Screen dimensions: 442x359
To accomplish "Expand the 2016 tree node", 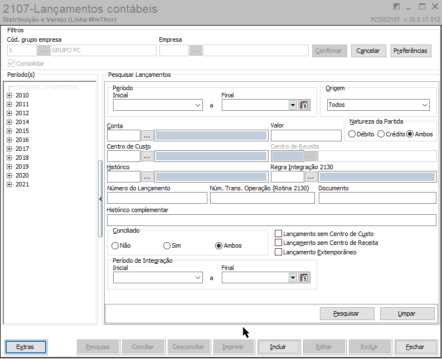I will (x=9, y=140).
